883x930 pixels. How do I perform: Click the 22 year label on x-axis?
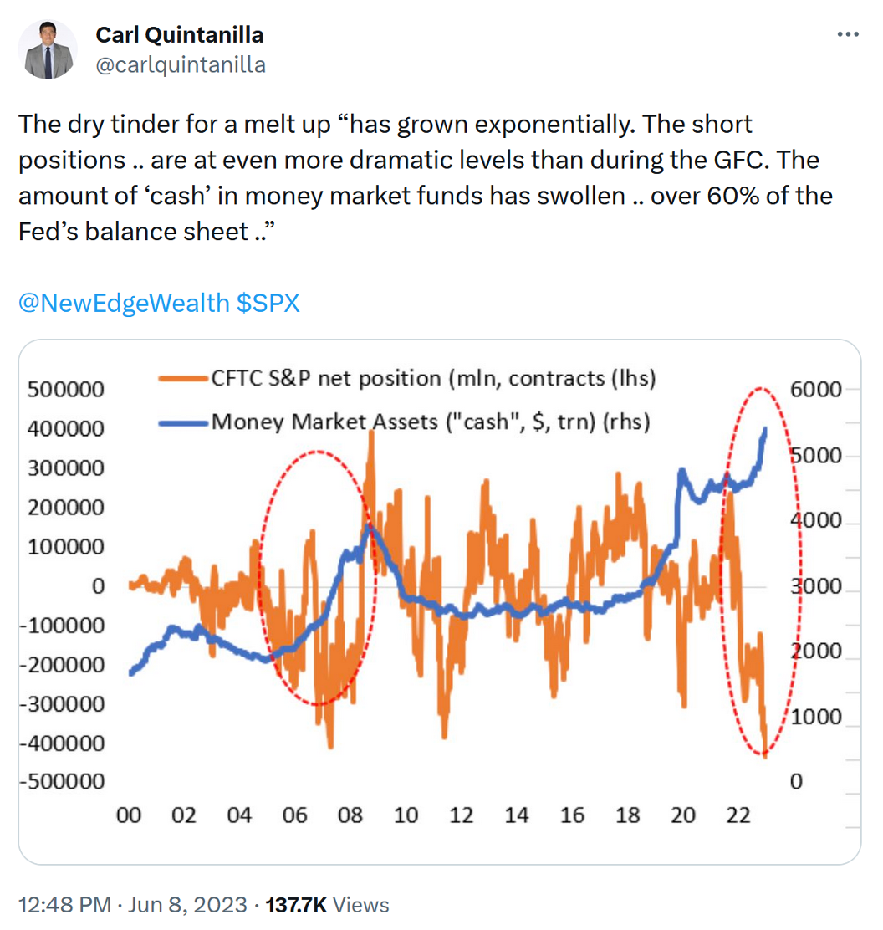[738, 815]
